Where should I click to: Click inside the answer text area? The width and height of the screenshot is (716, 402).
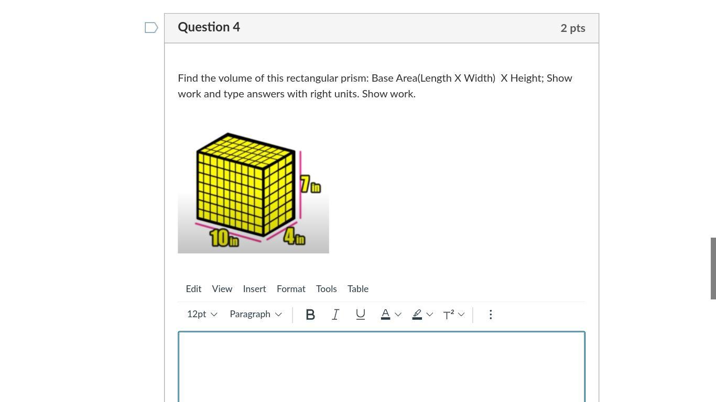point(381,366)
